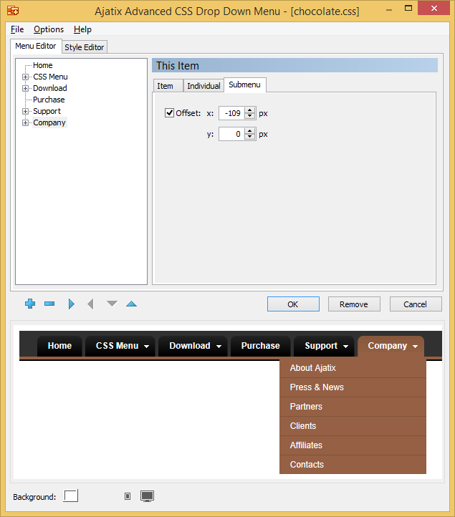
Task: Uncheck the Offset checkbox
Action: point(169,113)
